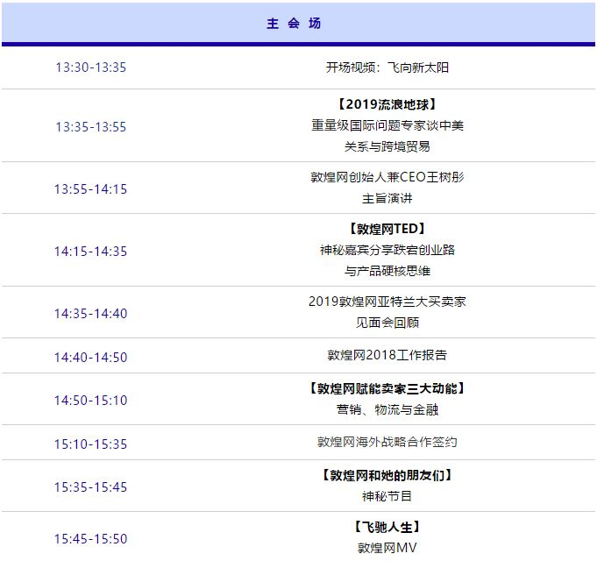Viewport: 597px width, 561px height.
Task: Click 与产品硬核思维 line
Action: (x=387, y=271)
